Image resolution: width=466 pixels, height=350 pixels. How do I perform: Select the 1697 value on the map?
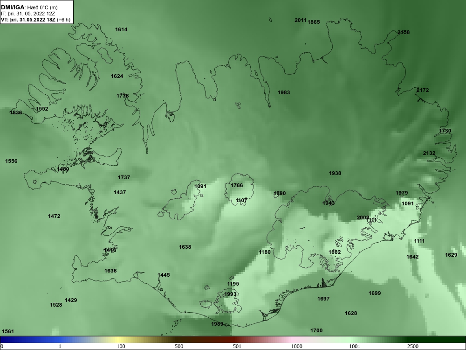pos(323,299)
